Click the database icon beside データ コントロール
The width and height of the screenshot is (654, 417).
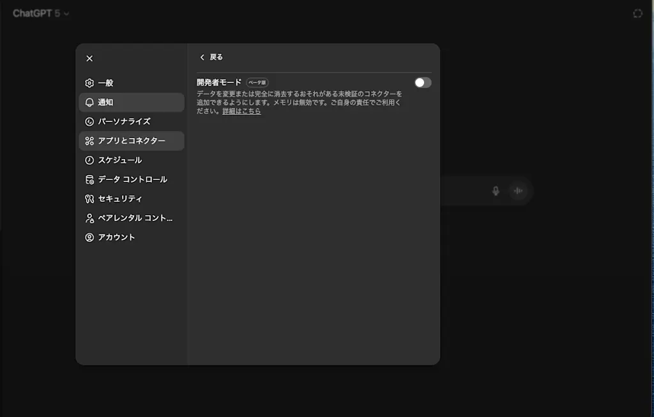[x=89, y=179]
